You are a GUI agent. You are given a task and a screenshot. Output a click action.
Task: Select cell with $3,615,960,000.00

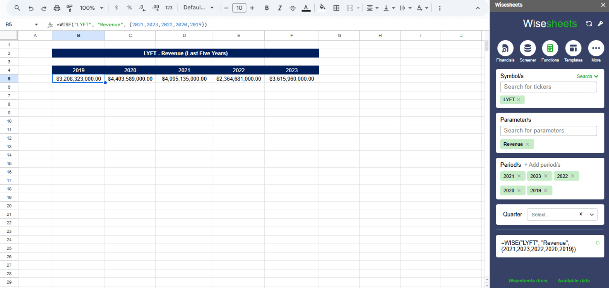(292, 79)
